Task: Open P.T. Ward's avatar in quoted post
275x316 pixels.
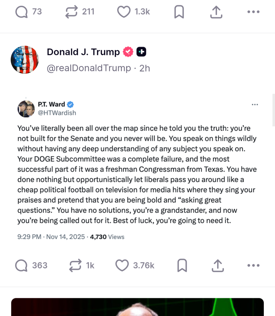Action: tap(26, 109)
